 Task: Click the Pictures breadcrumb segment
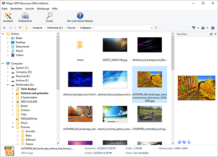tap(71, 28)
